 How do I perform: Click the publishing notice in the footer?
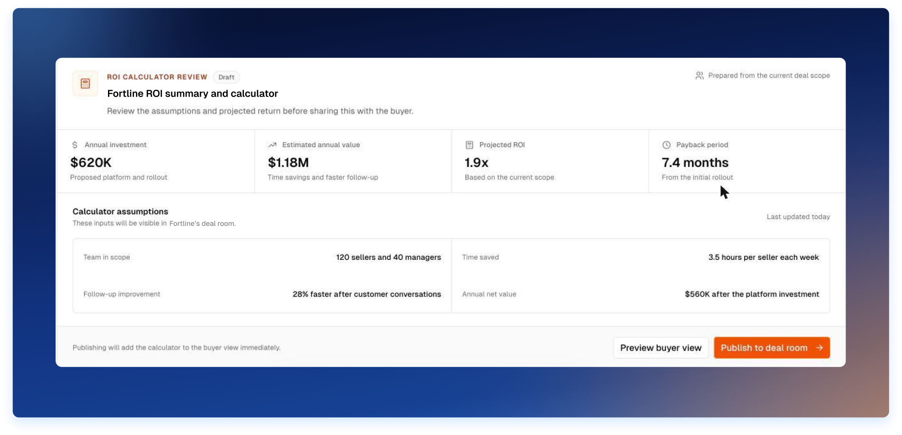click(176, 348)
